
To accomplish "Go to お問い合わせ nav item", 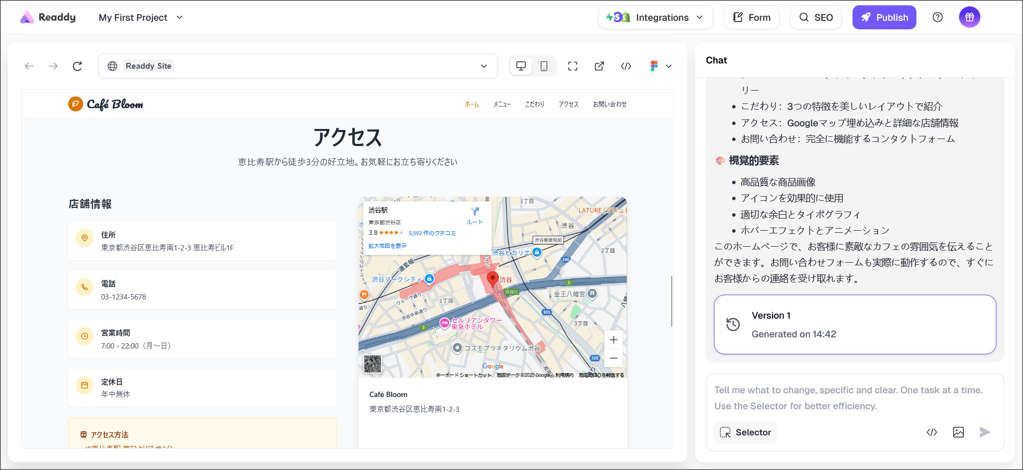I will coord(610,104).
